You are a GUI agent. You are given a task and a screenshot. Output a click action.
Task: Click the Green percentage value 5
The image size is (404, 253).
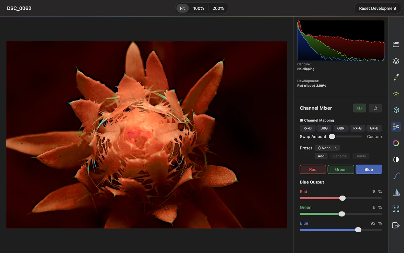coord(374,207)
